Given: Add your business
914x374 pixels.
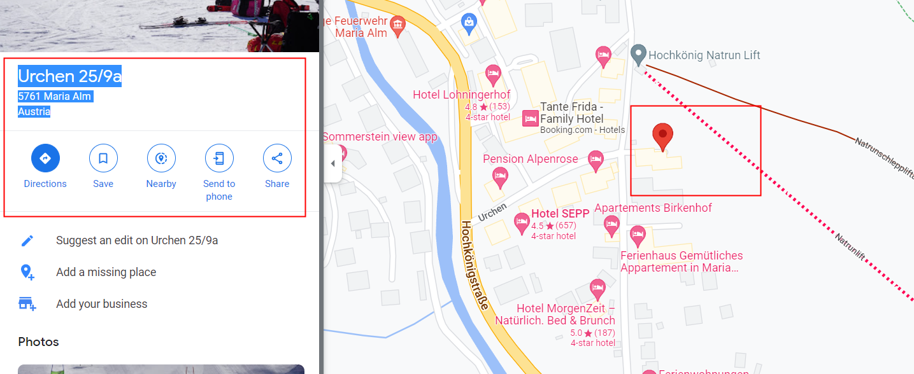Looking at the screenshot, I should (x=101, y=304).
